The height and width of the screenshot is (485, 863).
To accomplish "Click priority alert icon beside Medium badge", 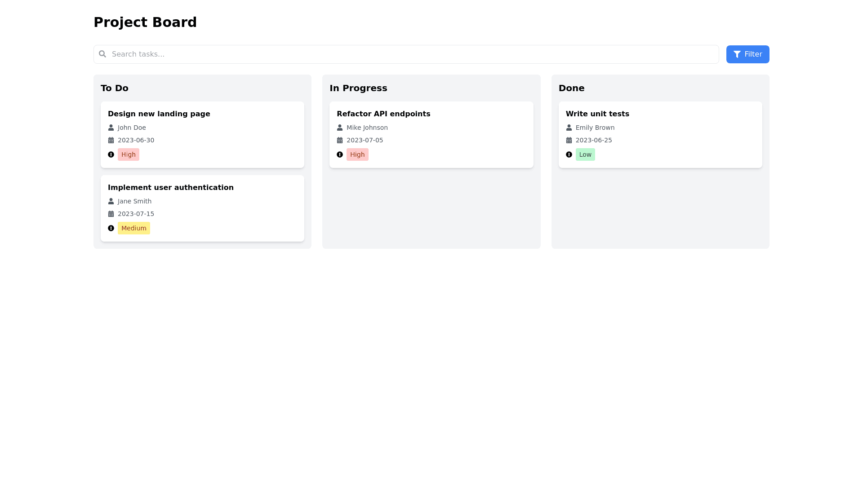I will [x=111, y=228].
